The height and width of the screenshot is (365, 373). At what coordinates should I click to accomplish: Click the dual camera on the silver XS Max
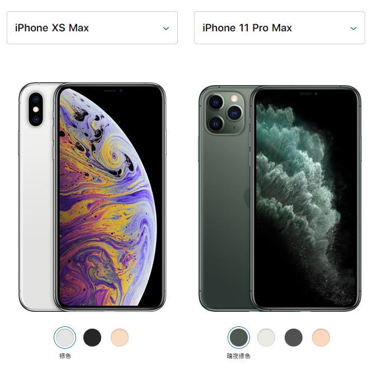point(36,110)
